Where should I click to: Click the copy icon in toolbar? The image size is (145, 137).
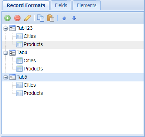(41, 18)
